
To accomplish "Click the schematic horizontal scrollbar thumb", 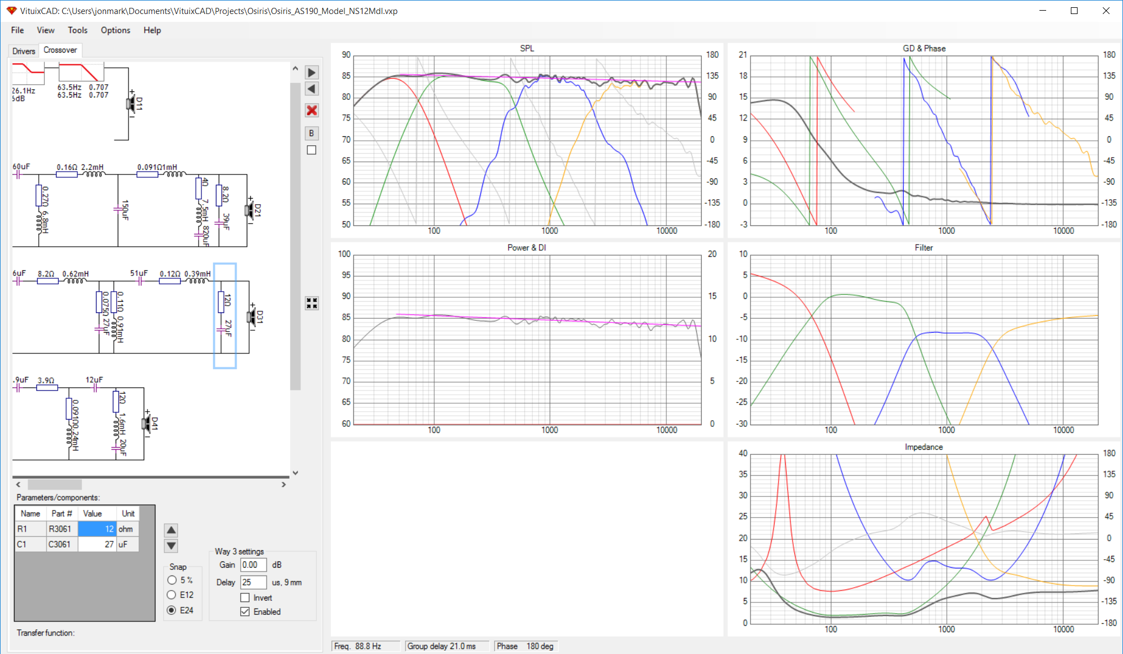I will pyautogui.click(x=55, y=485).
